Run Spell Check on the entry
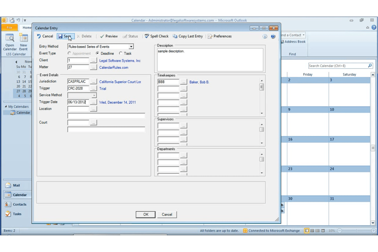The image size is (378, 252). click(x=157, y=36)
